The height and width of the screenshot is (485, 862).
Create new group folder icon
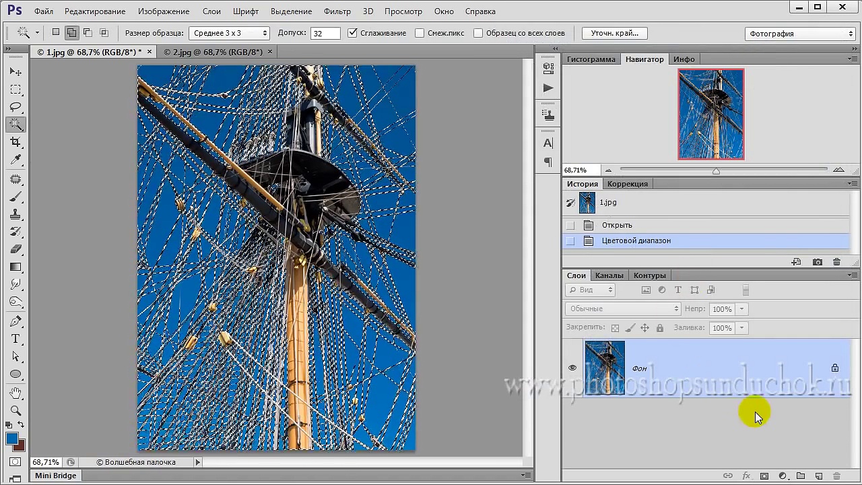[801, 476]
